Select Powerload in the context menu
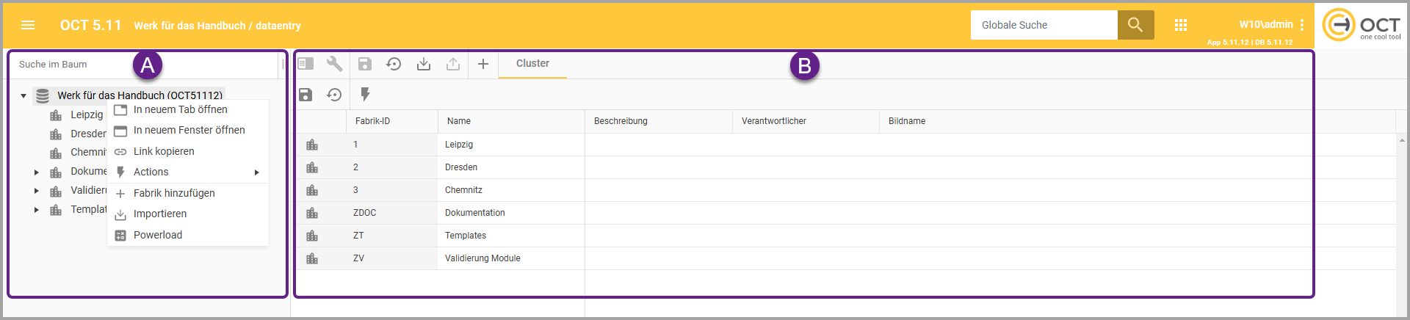Image resolution: width=1410 pixels, height=320 pixels. click(x=158, y=235)
